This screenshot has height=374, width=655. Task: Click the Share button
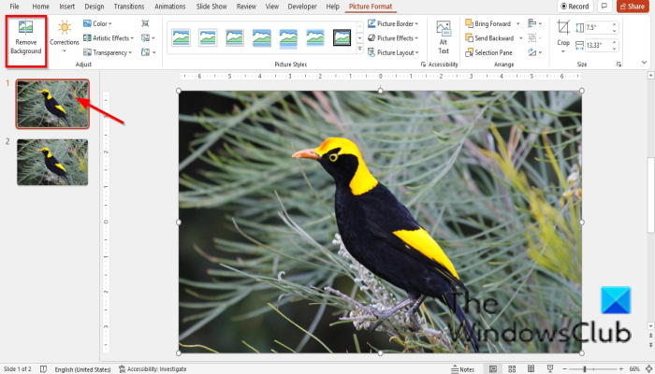[x=632, y=7]
